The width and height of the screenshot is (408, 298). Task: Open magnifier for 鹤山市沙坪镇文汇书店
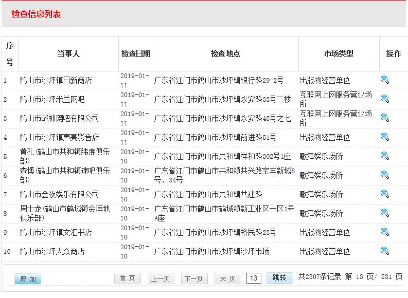384,232
